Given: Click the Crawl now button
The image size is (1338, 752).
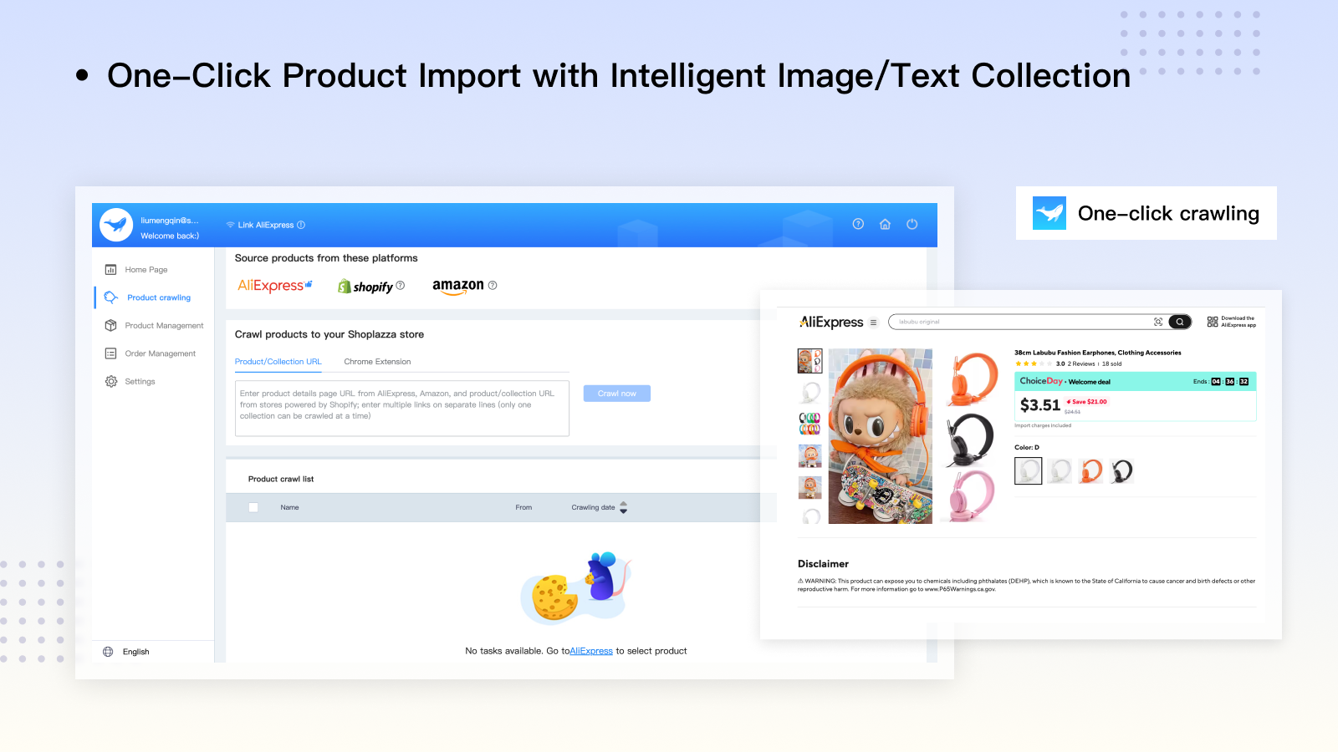Looking at the screenshot, I should pyautogui.click(x=617, y=394).
